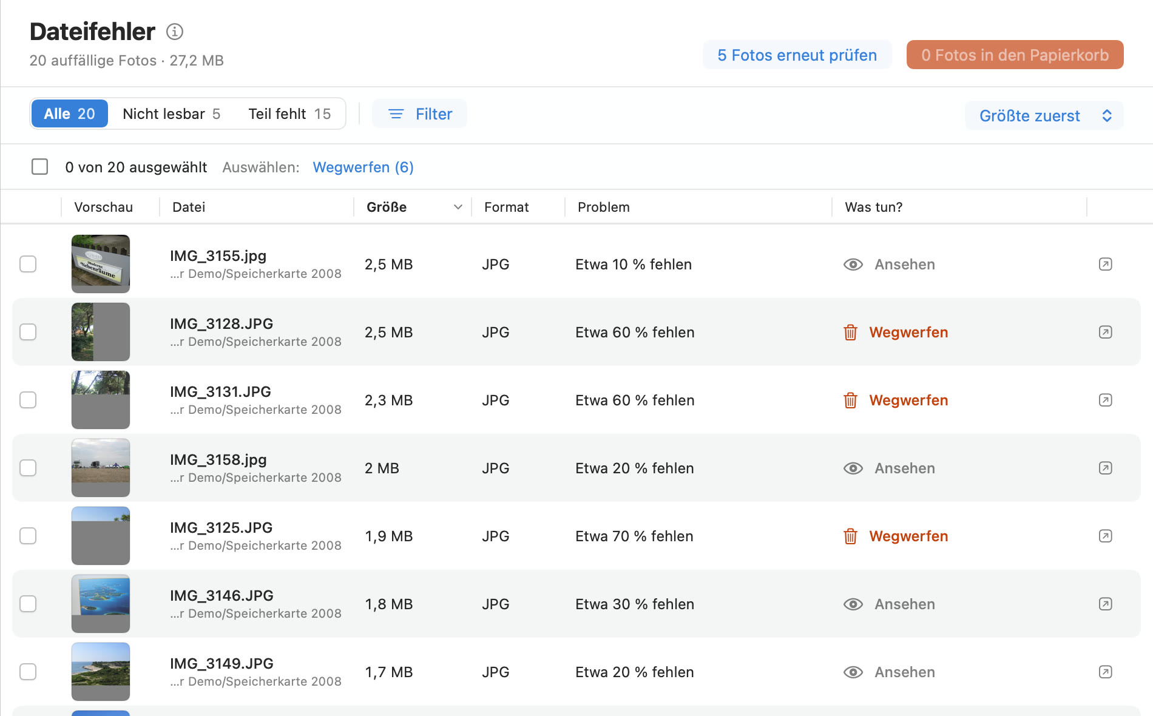Switch to the Teil fehlt tab
Viewport: 1153px width, 716px height.
click(x=289, y=114)
